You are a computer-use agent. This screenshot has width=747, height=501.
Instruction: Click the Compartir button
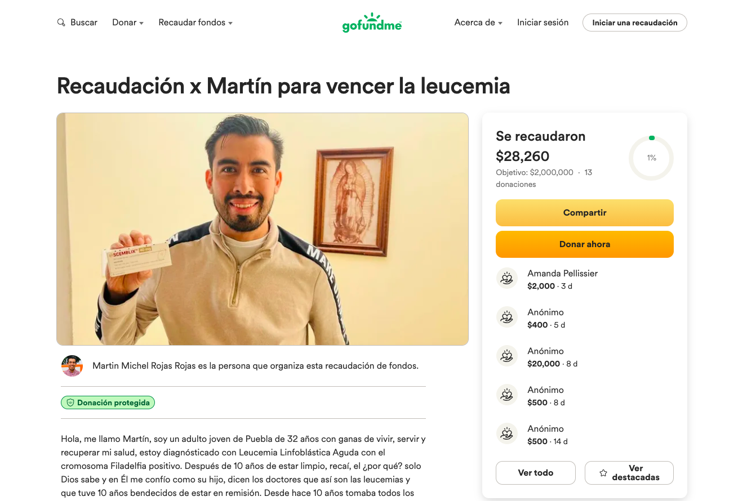pos(585,213)
